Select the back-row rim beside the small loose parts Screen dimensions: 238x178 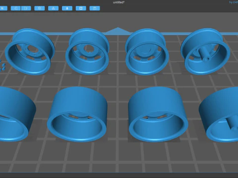(x=30, y=52)
